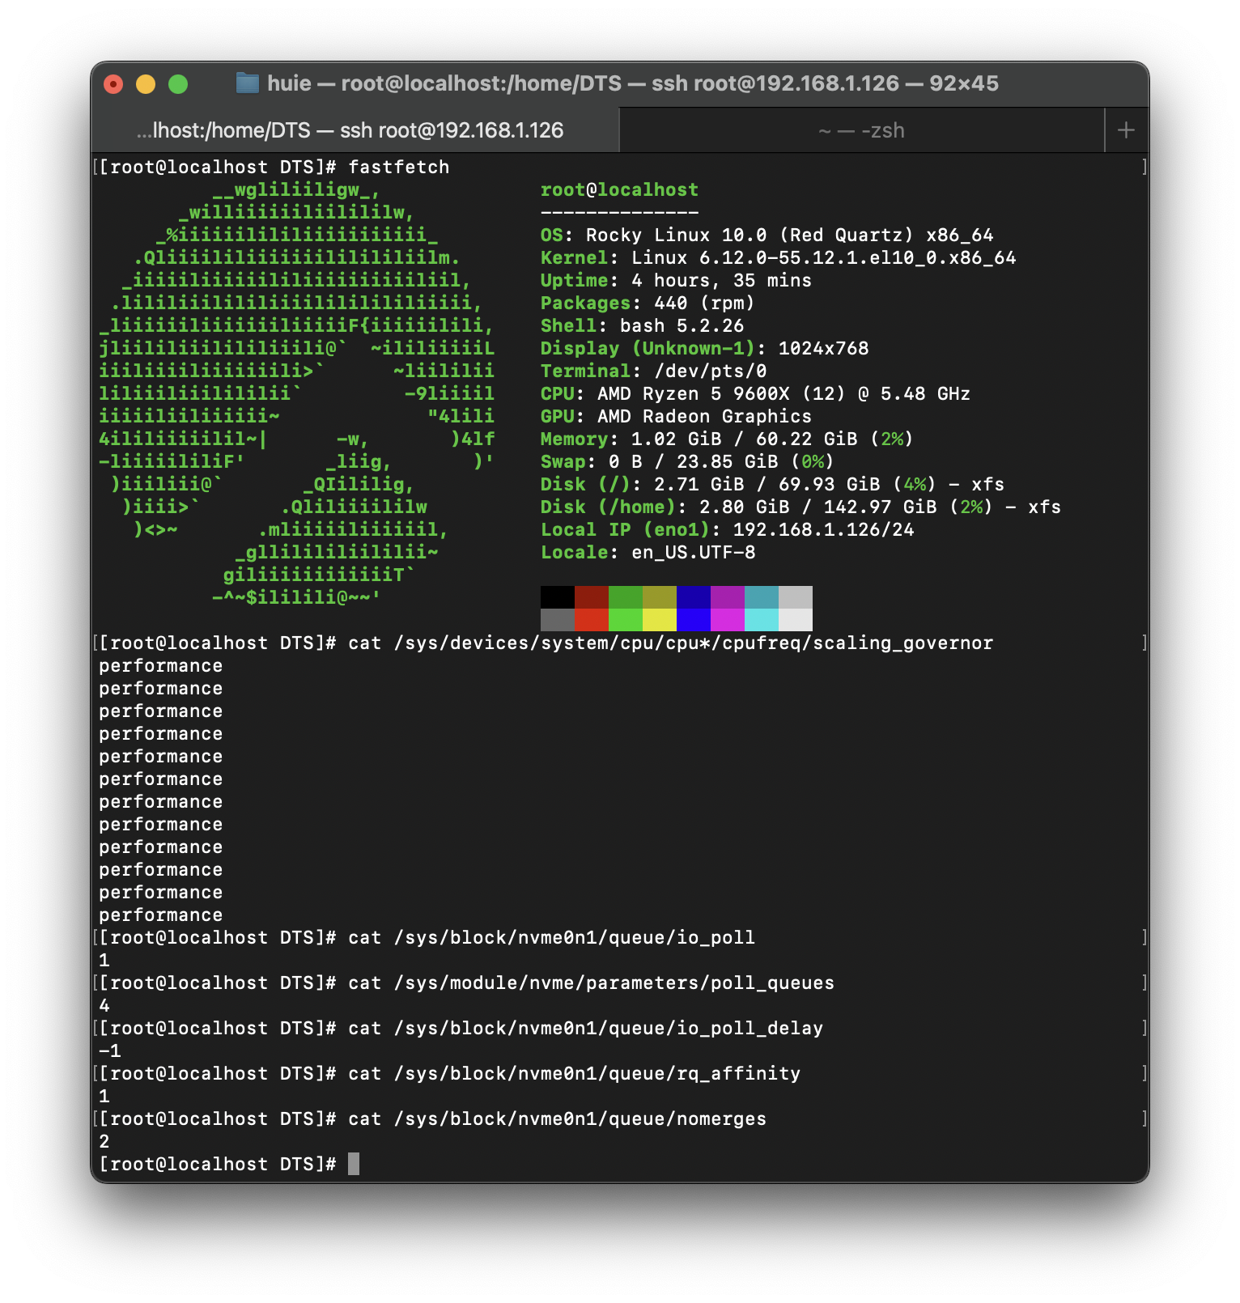The image size is (1240, 1303).
Task: Click the Local IP value 192.168.1.126/24
Action: pos(822,530)
